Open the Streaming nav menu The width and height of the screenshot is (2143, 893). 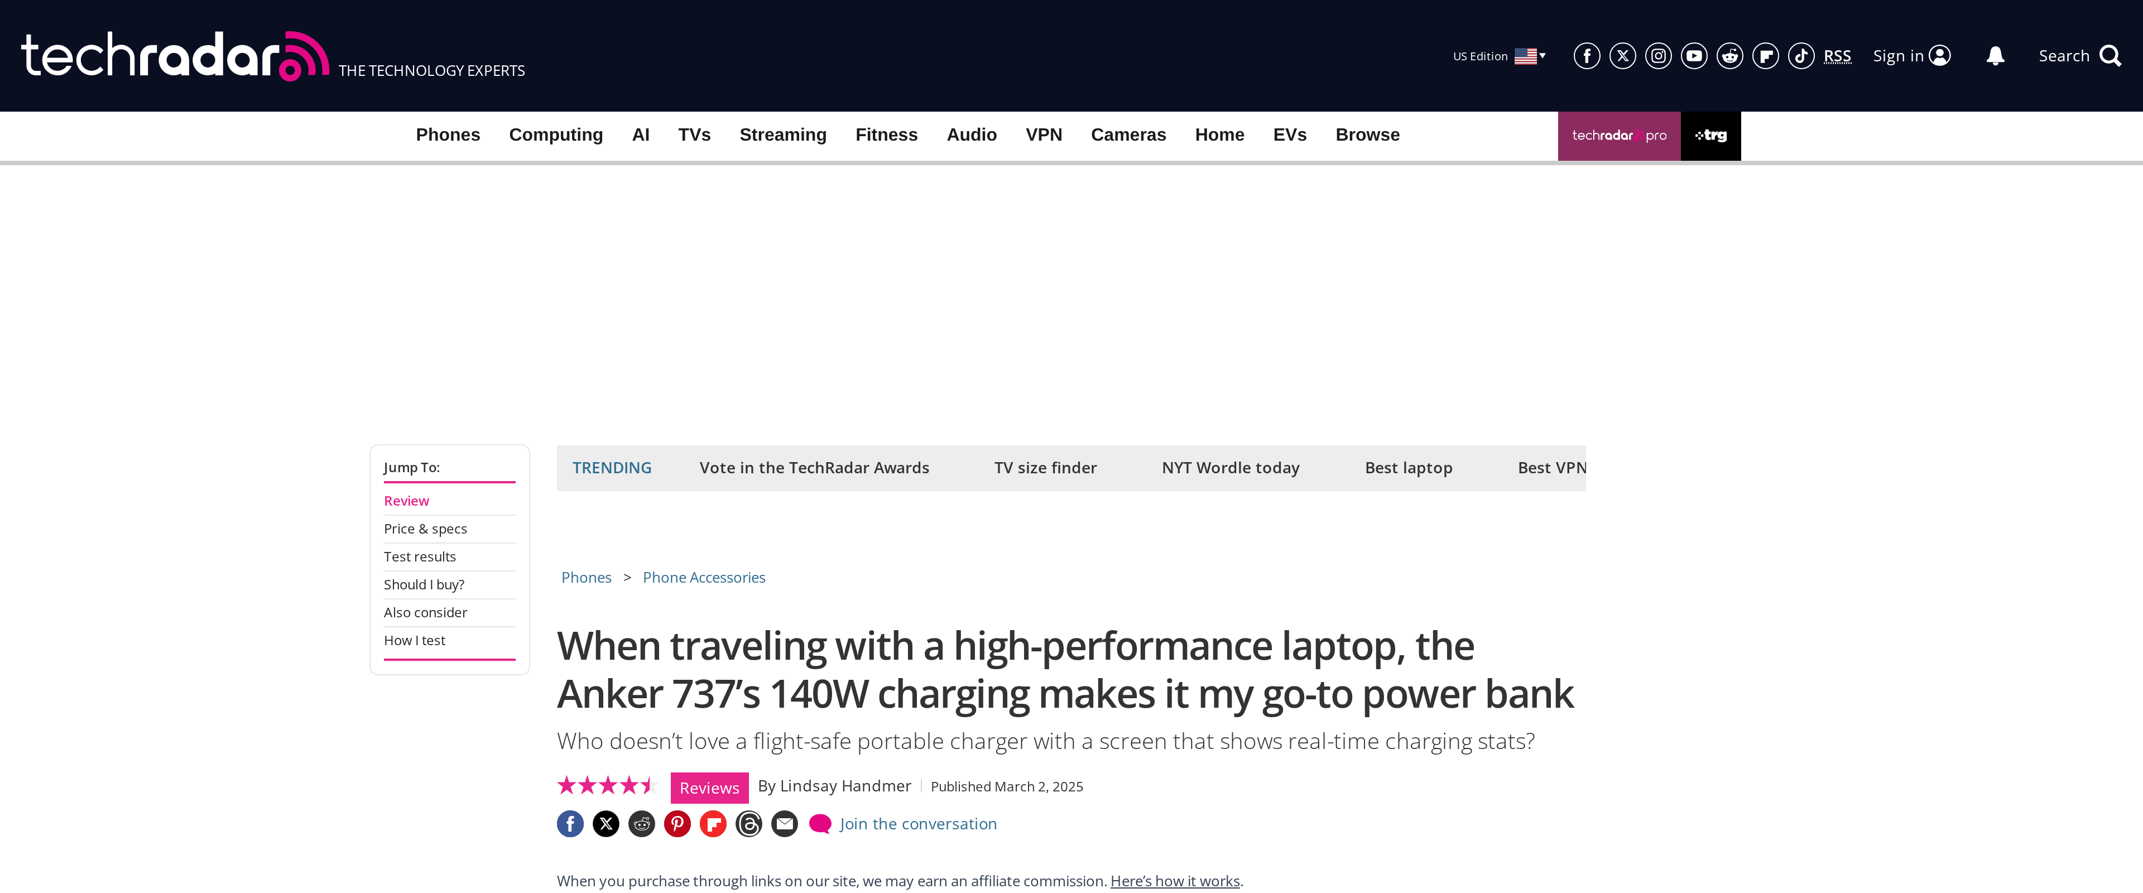(783, 135)
